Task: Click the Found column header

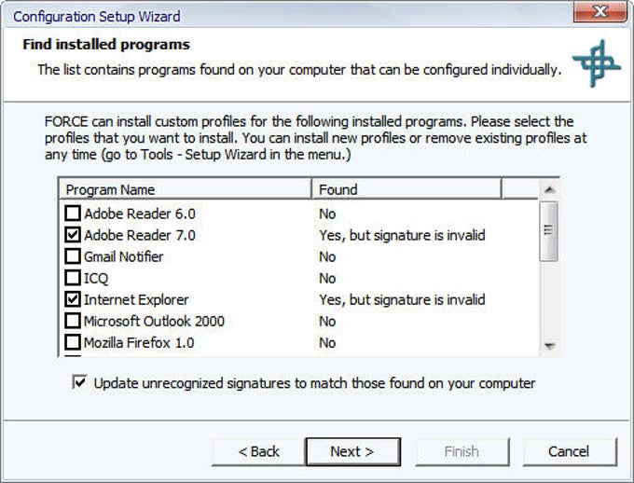Action: click(406, 189)
